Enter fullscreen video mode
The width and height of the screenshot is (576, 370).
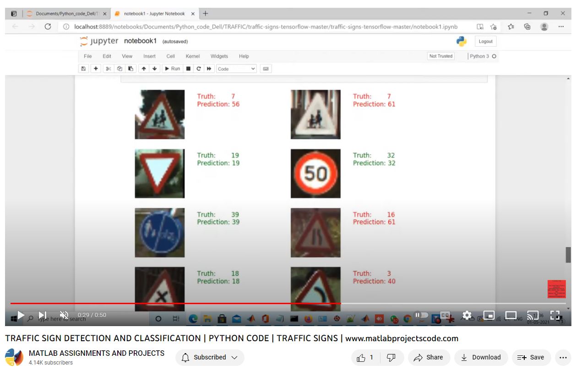point(555,315)
